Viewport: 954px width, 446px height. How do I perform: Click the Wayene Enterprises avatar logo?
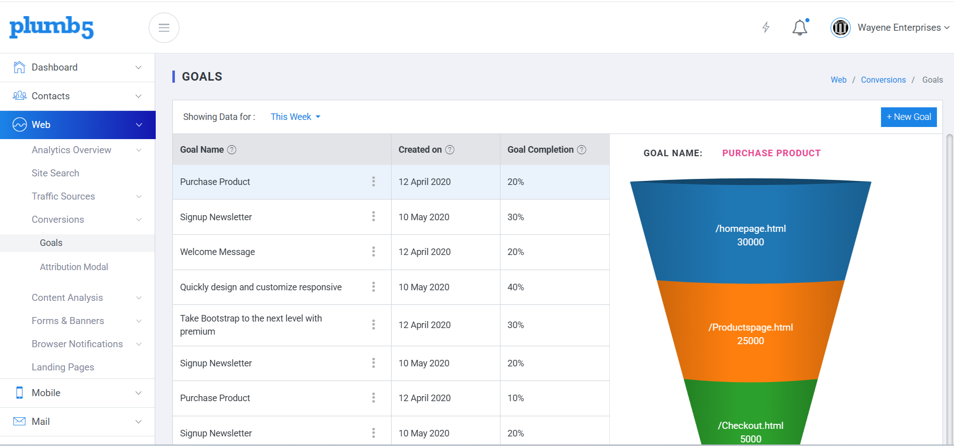point(840,28)
